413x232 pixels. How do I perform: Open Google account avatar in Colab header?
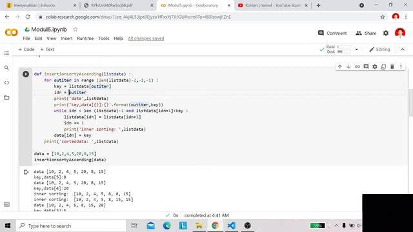[x=400, y=33]
